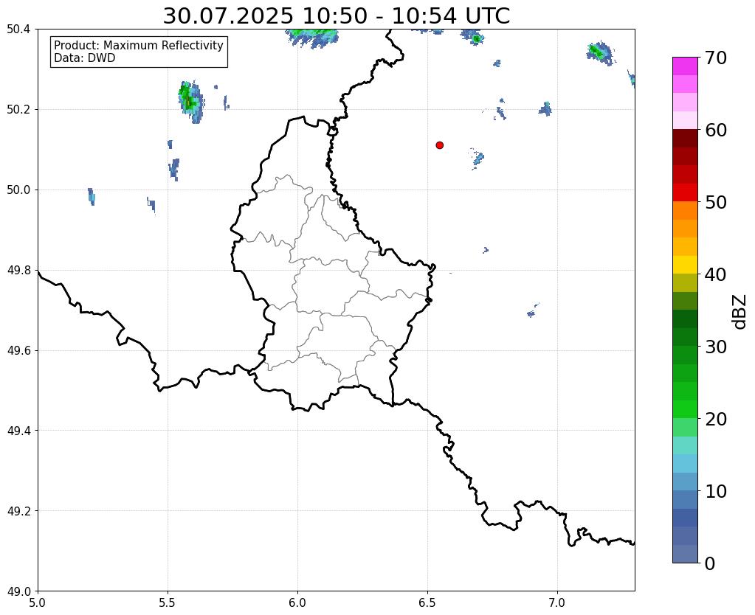Click the 49.0 latitude axis label
755x615 pixels.
(18, 591)
